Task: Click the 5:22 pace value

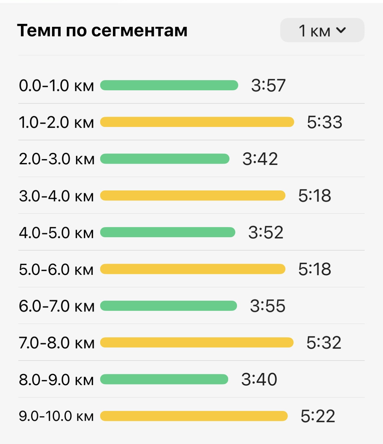Action: point(318,416)
